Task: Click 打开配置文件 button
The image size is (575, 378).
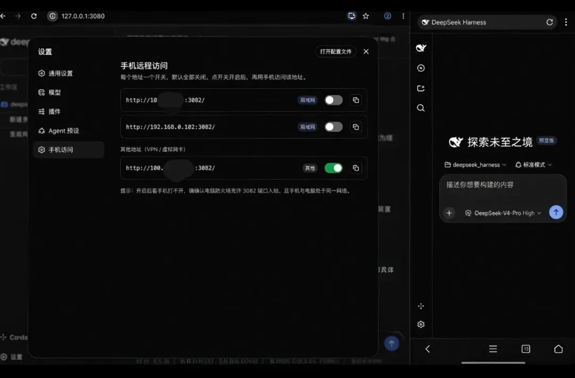Action: (335, 52)
